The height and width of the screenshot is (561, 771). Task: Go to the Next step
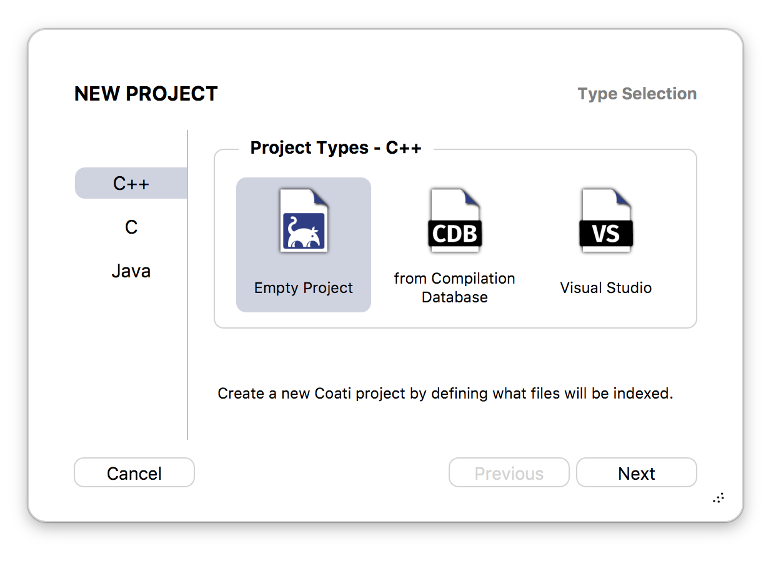click(x=637, y=473)
